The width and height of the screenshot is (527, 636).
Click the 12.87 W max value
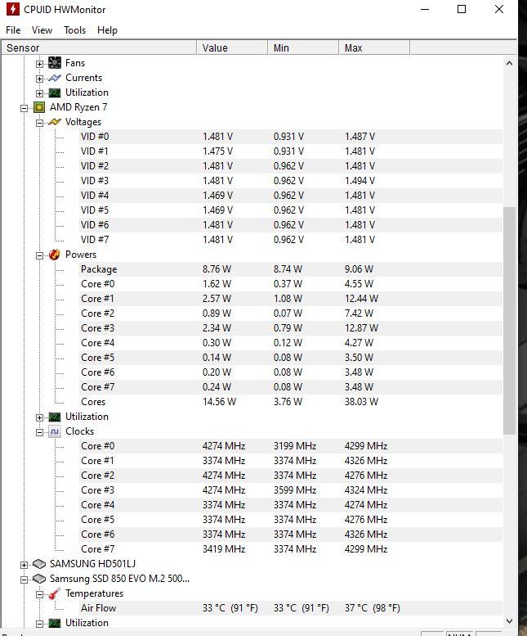361,328
